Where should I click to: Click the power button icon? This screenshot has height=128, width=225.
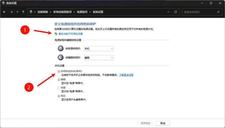point(60,48)
